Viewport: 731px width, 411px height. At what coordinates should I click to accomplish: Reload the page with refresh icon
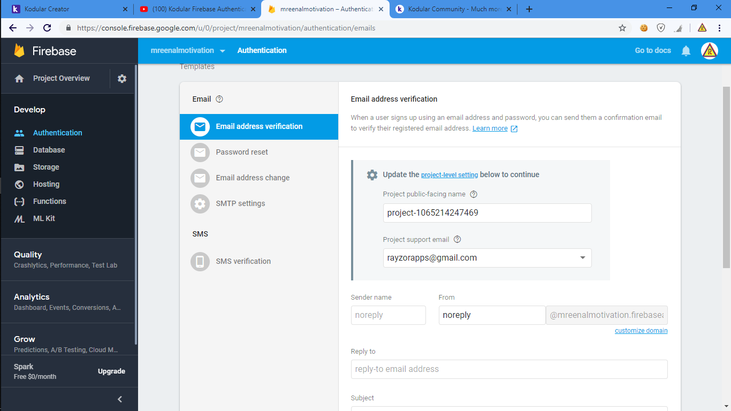pyautogui.click(x=47, y=28)
